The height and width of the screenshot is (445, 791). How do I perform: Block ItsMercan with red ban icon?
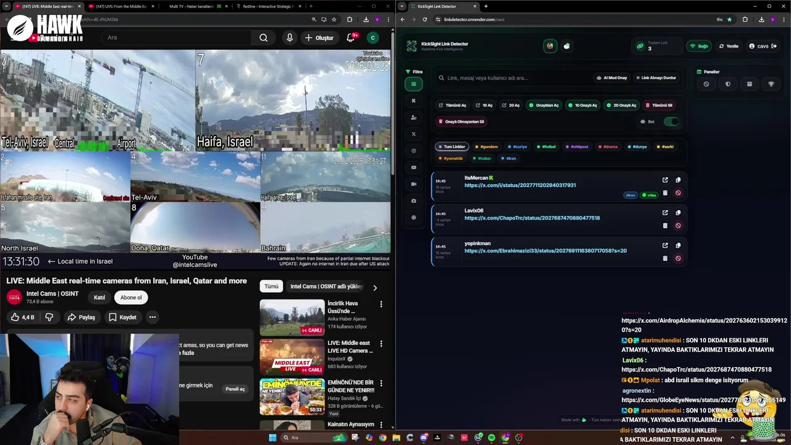pos(678,193)
